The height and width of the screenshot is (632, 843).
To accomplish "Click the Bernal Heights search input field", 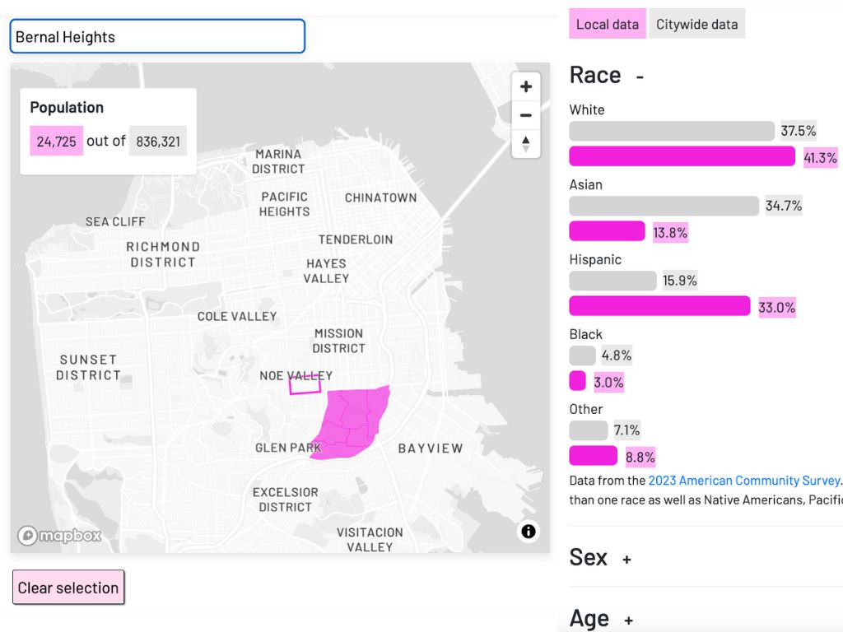I will [156, 36].
